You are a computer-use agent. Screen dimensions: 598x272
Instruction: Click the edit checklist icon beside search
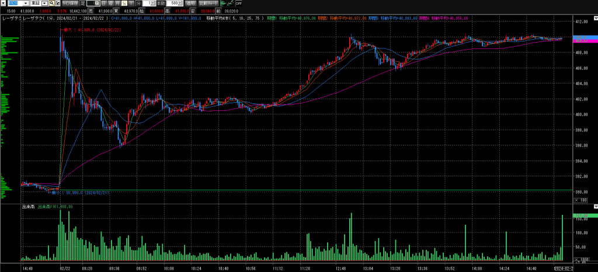57,4
